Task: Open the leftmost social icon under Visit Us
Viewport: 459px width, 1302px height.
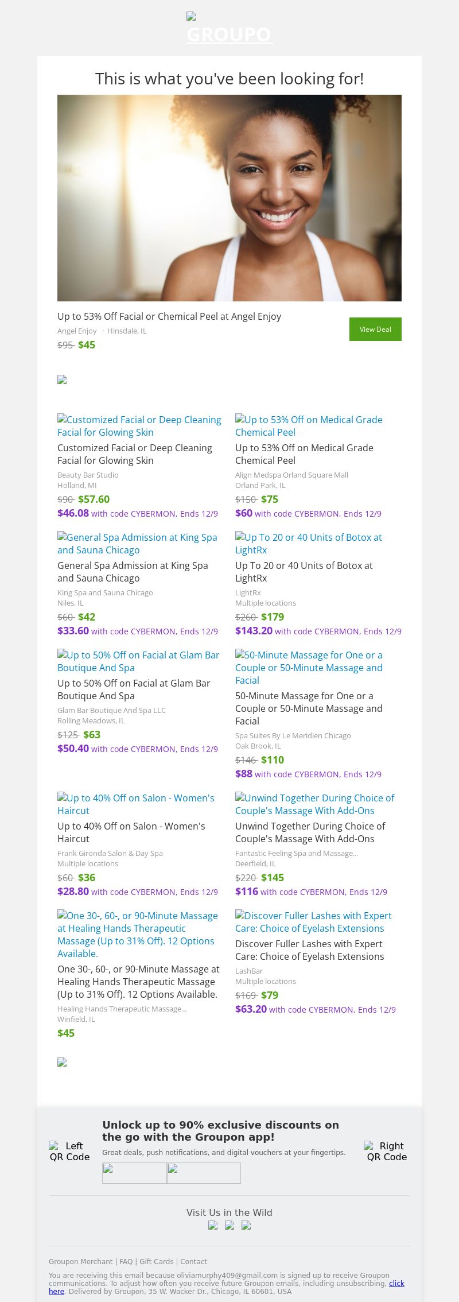Action: coord(213,1225)
